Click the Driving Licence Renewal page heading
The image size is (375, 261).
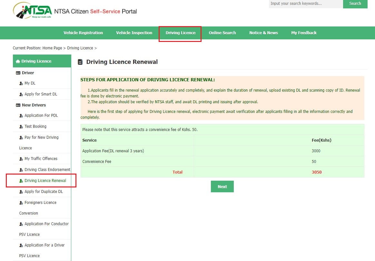click(x=122, y=62)
